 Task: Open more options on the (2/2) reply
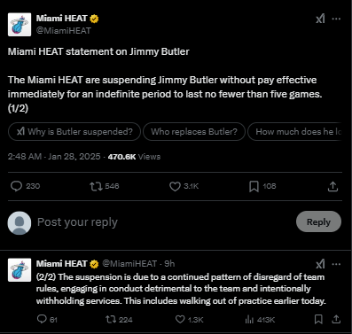click(x=336, y=264)
